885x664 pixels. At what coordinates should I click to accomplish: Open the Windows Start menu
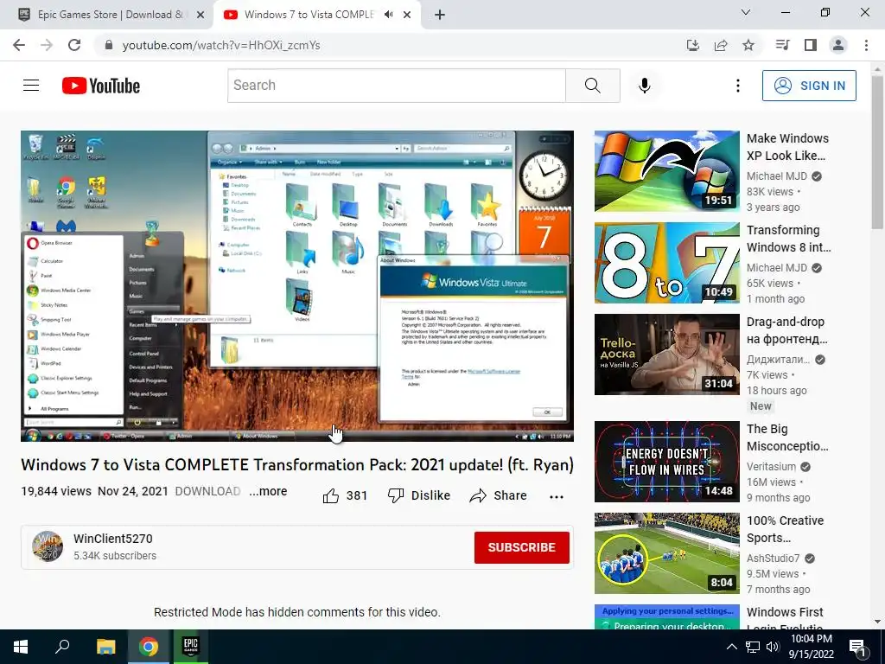click(x=21, y=647)
